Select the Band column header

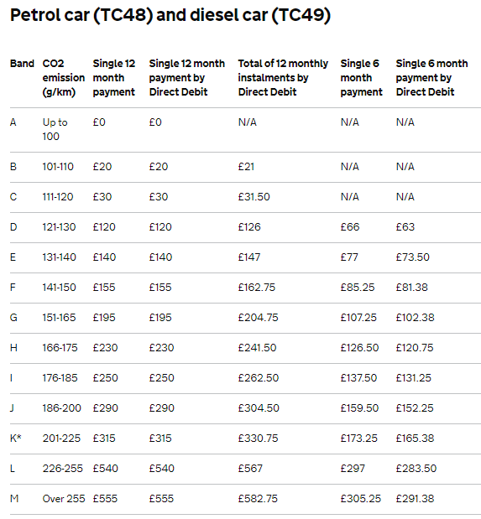[x=22, y=63]
